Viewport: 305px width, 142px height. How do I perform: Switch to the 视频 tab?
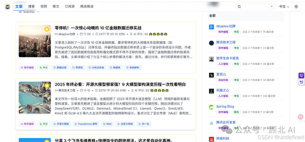pyautogui.click(x=44, y=6)
